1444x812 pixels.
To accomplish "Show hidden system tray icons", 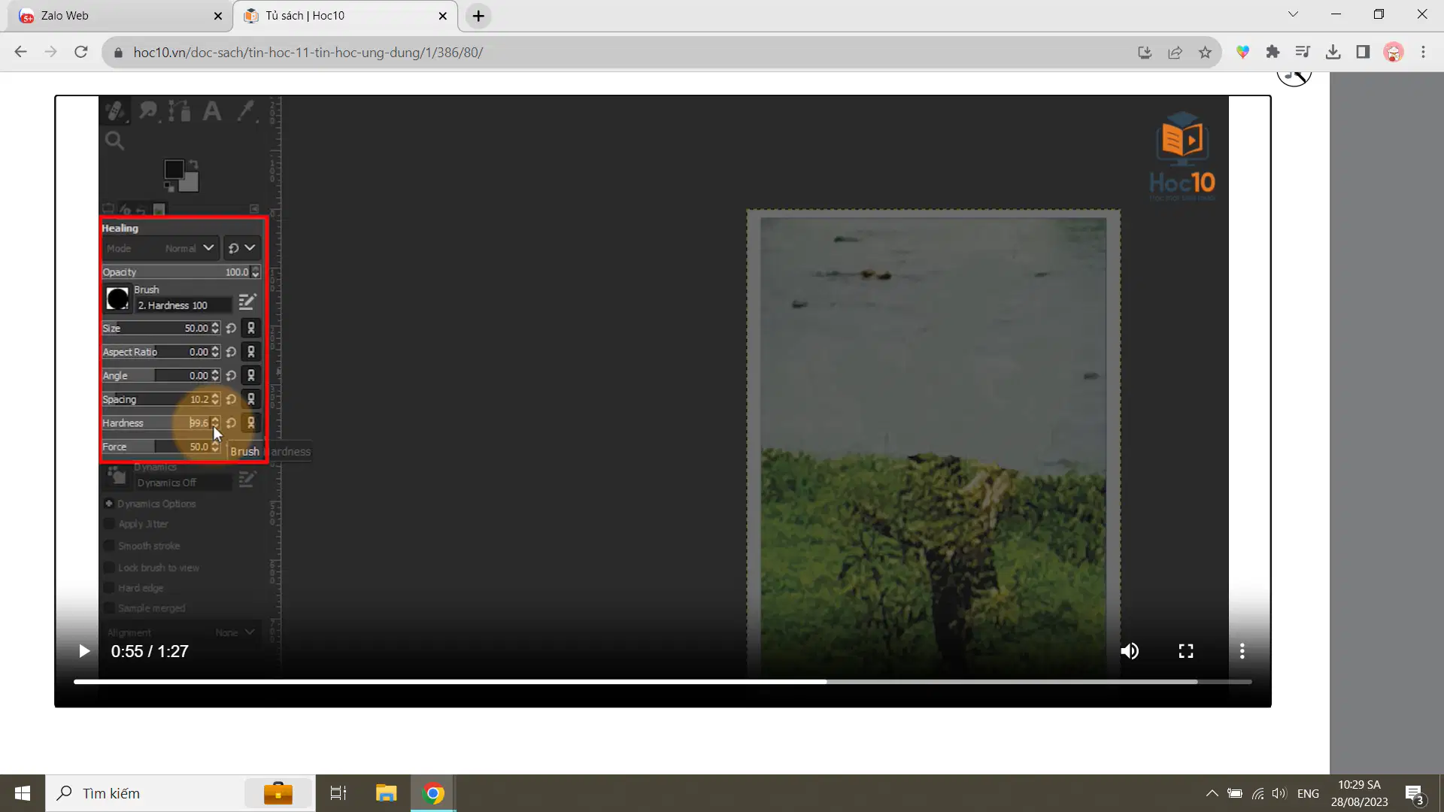I will click(x=1212, y=793).
